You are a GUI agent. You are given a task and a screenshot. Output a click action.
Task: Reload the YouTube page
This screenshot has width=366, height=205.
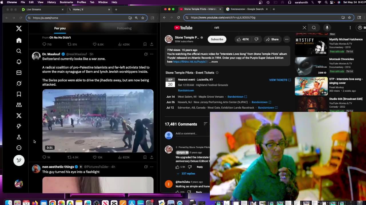178,17
